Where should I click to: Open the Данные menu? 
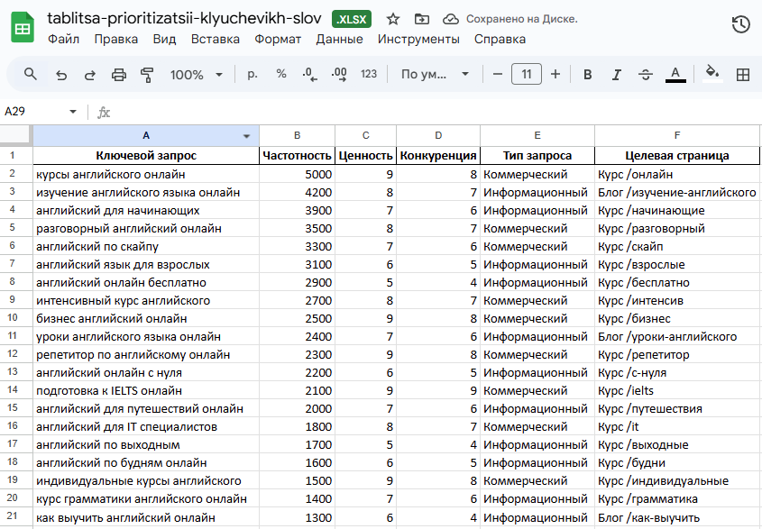click(x=339, y=40)
